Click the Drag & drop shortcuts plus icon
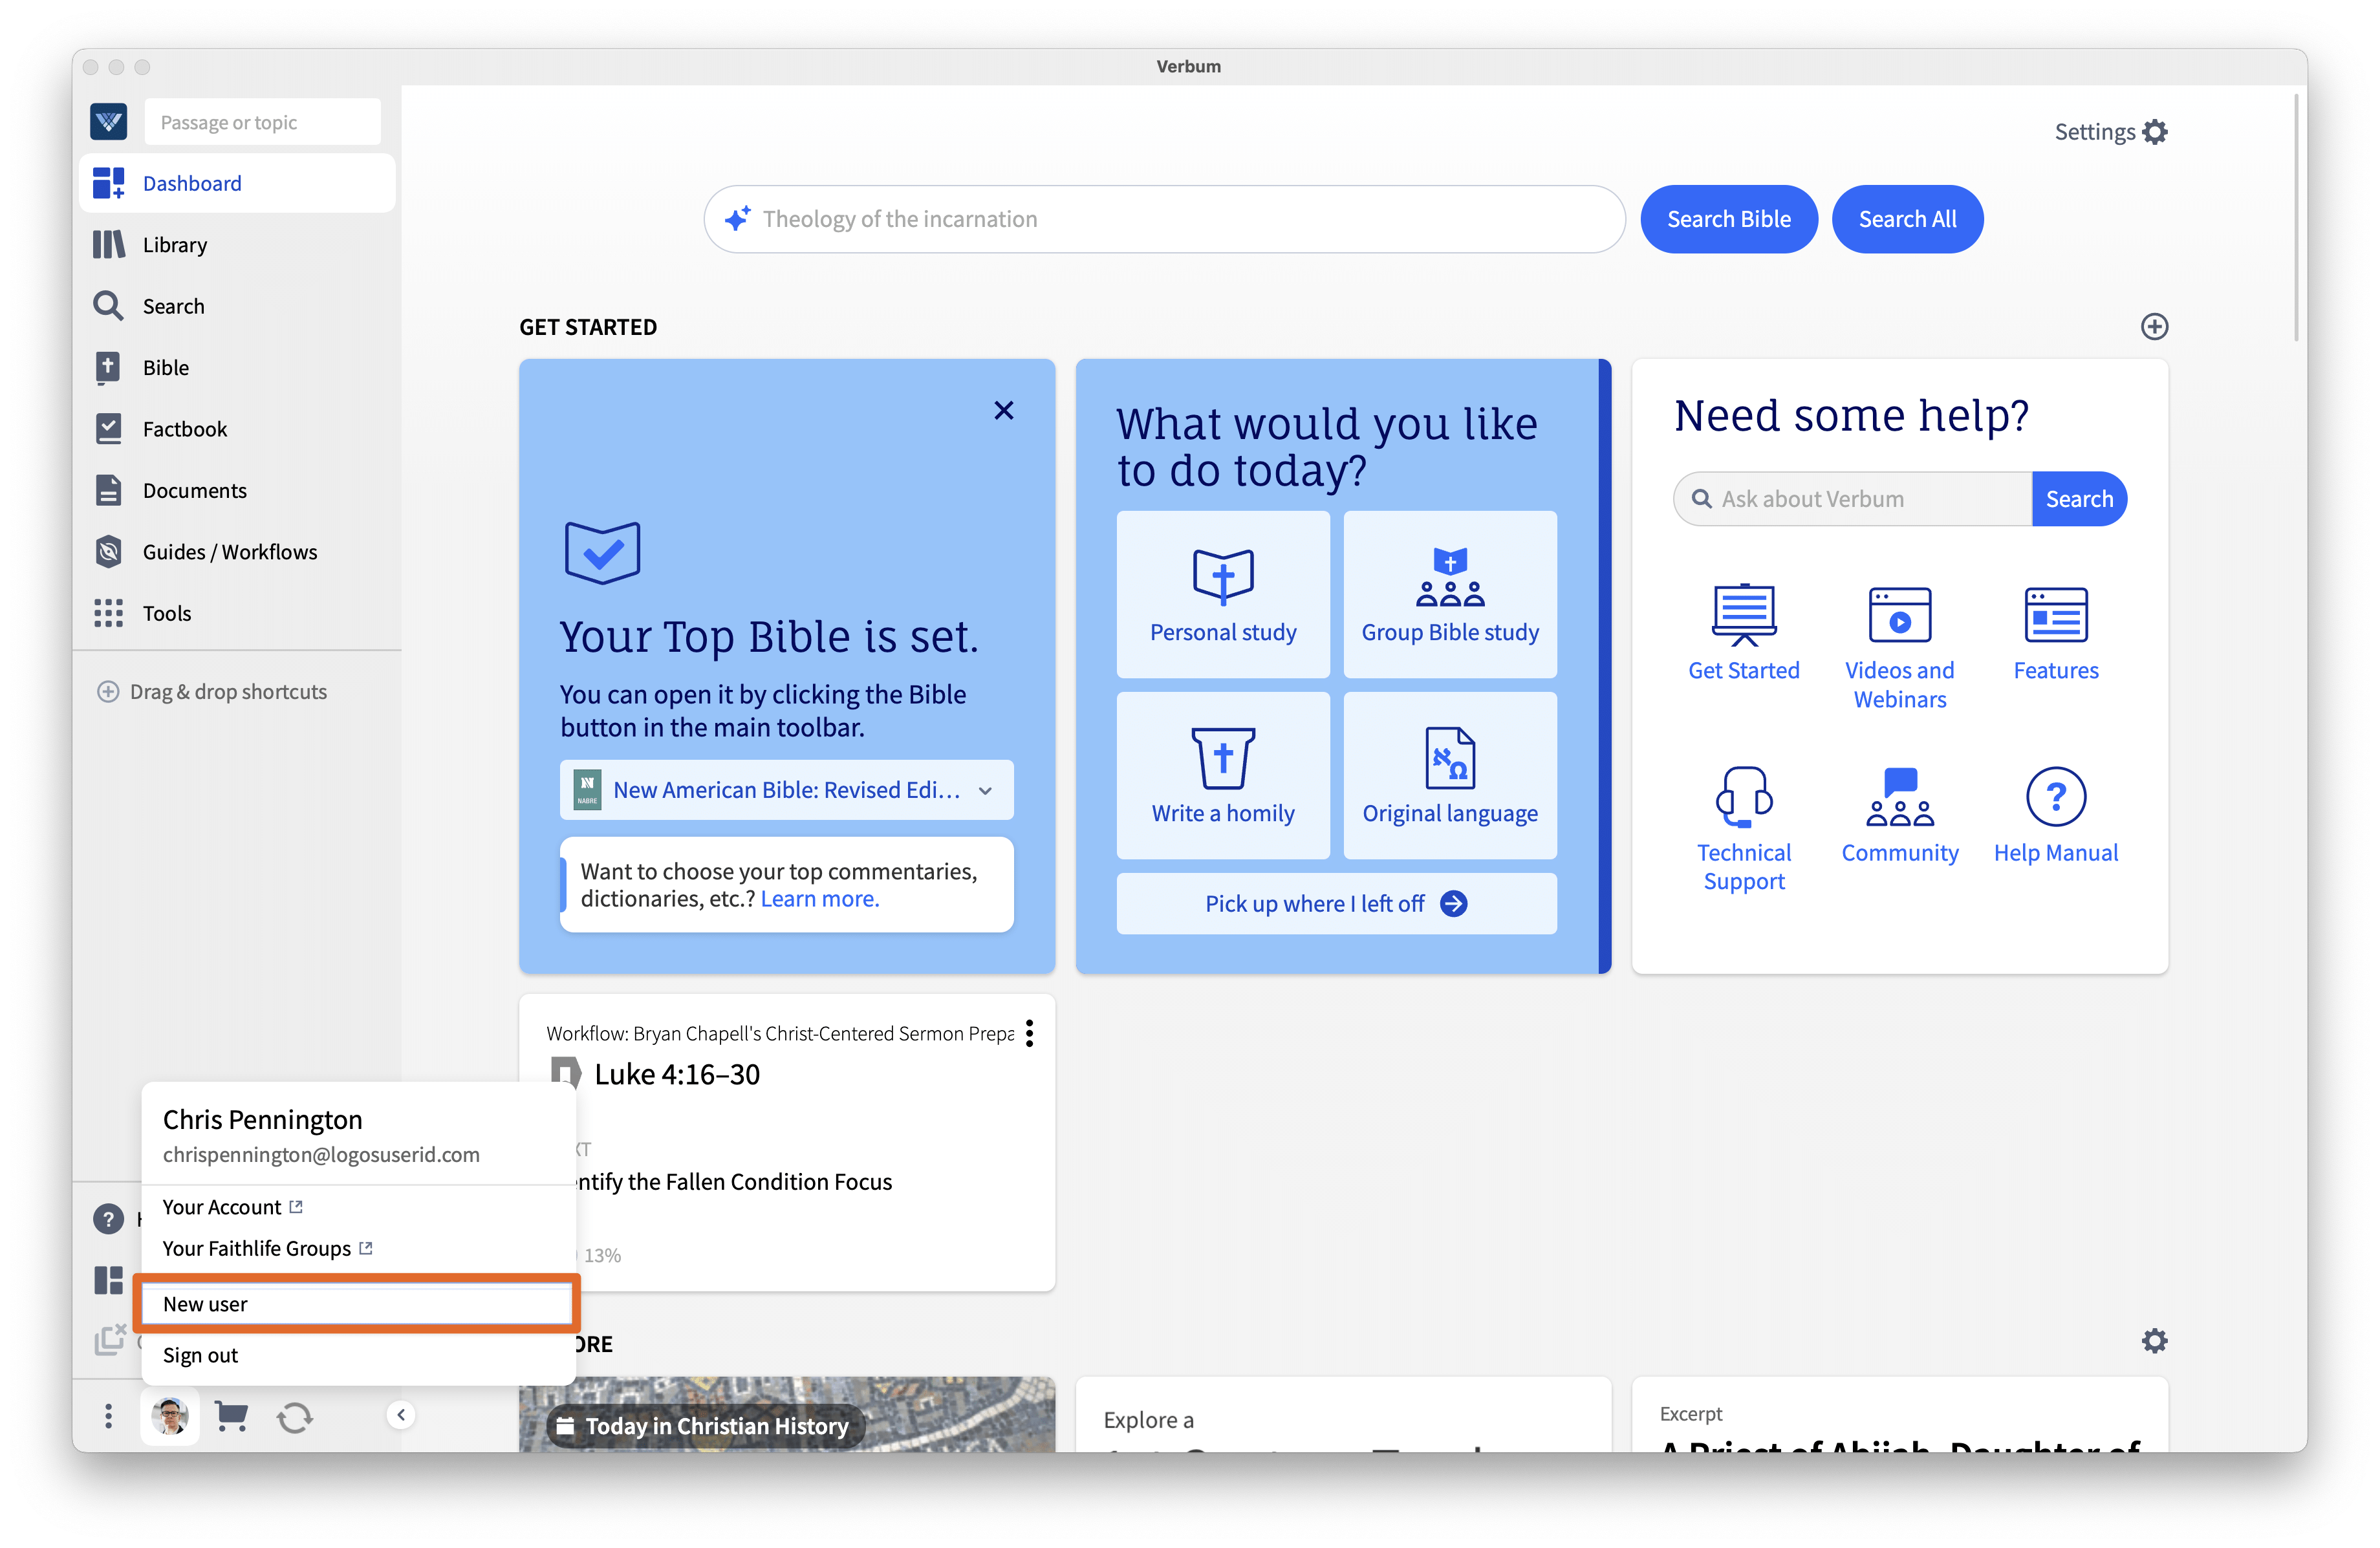 click(x=107, y=692)
